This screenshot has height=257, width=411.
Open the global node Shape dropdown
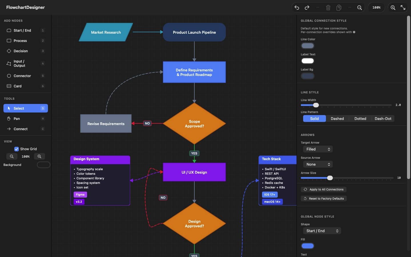point(322,231)
